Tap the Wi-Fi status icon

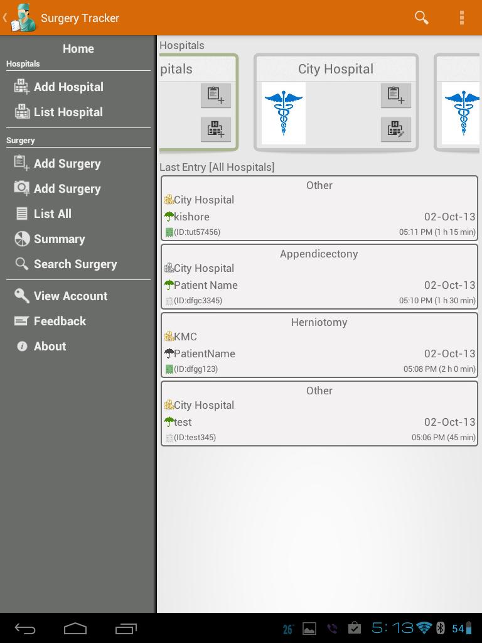(x=424, y=628)
